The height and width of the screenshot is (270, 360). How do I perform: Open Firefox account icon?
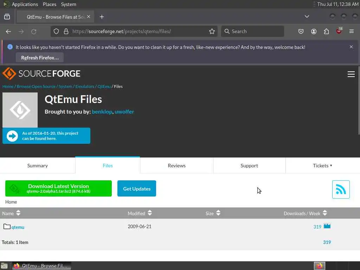coord(314,31)
